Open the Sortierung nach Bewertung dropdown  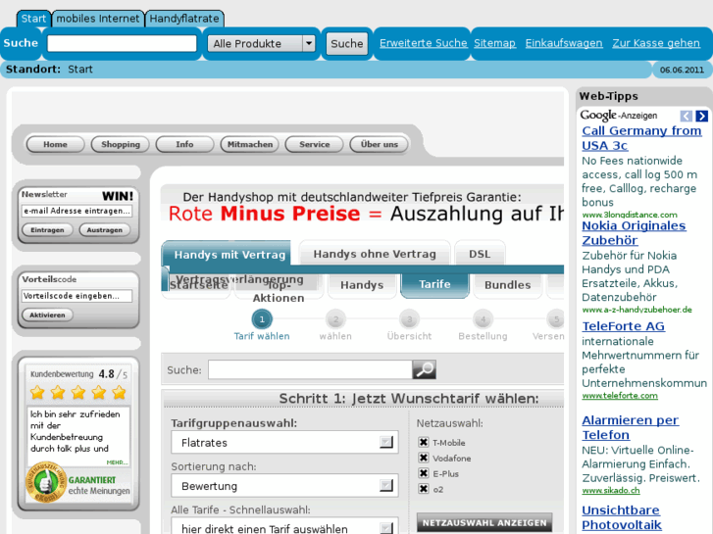coord(284,486)
